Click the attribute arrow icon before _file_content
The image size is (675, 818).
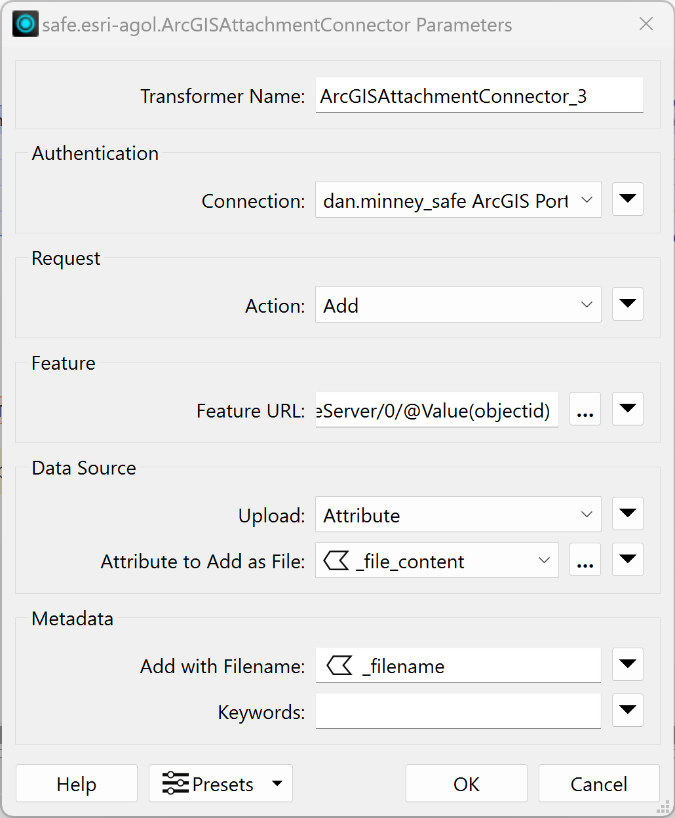(x=336, y=560)
